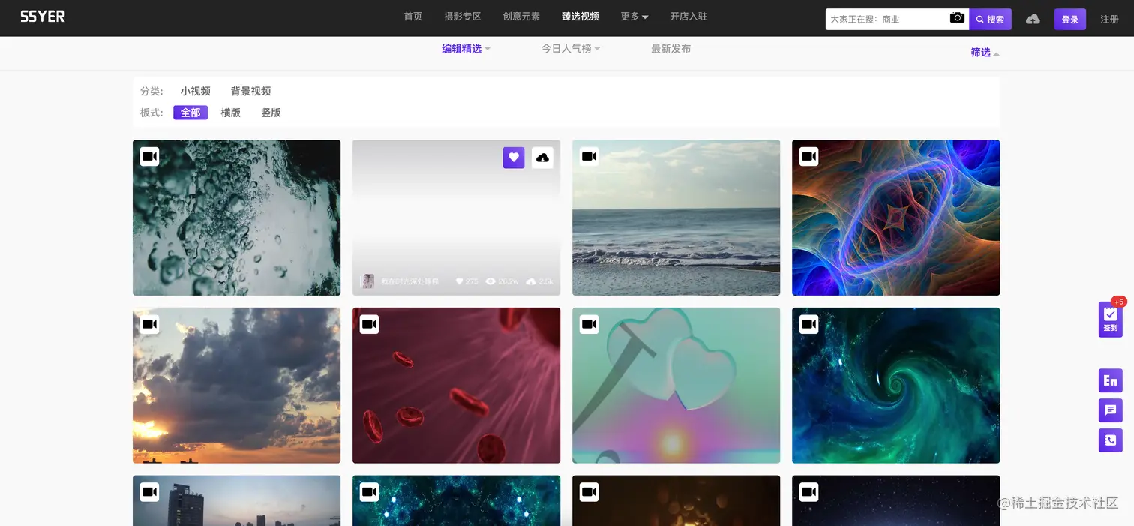Open the red blood cells video thumbnail
Screen dimensions: 1134x526
[456, 386]
